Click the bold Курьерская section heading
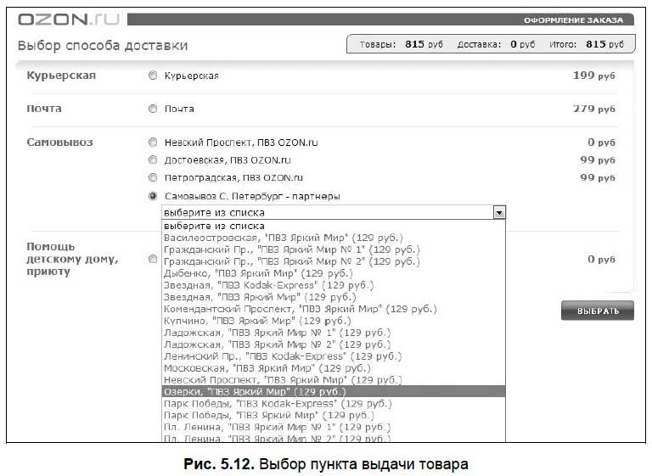Screen dimensions: 652x476 pos(61,76)
